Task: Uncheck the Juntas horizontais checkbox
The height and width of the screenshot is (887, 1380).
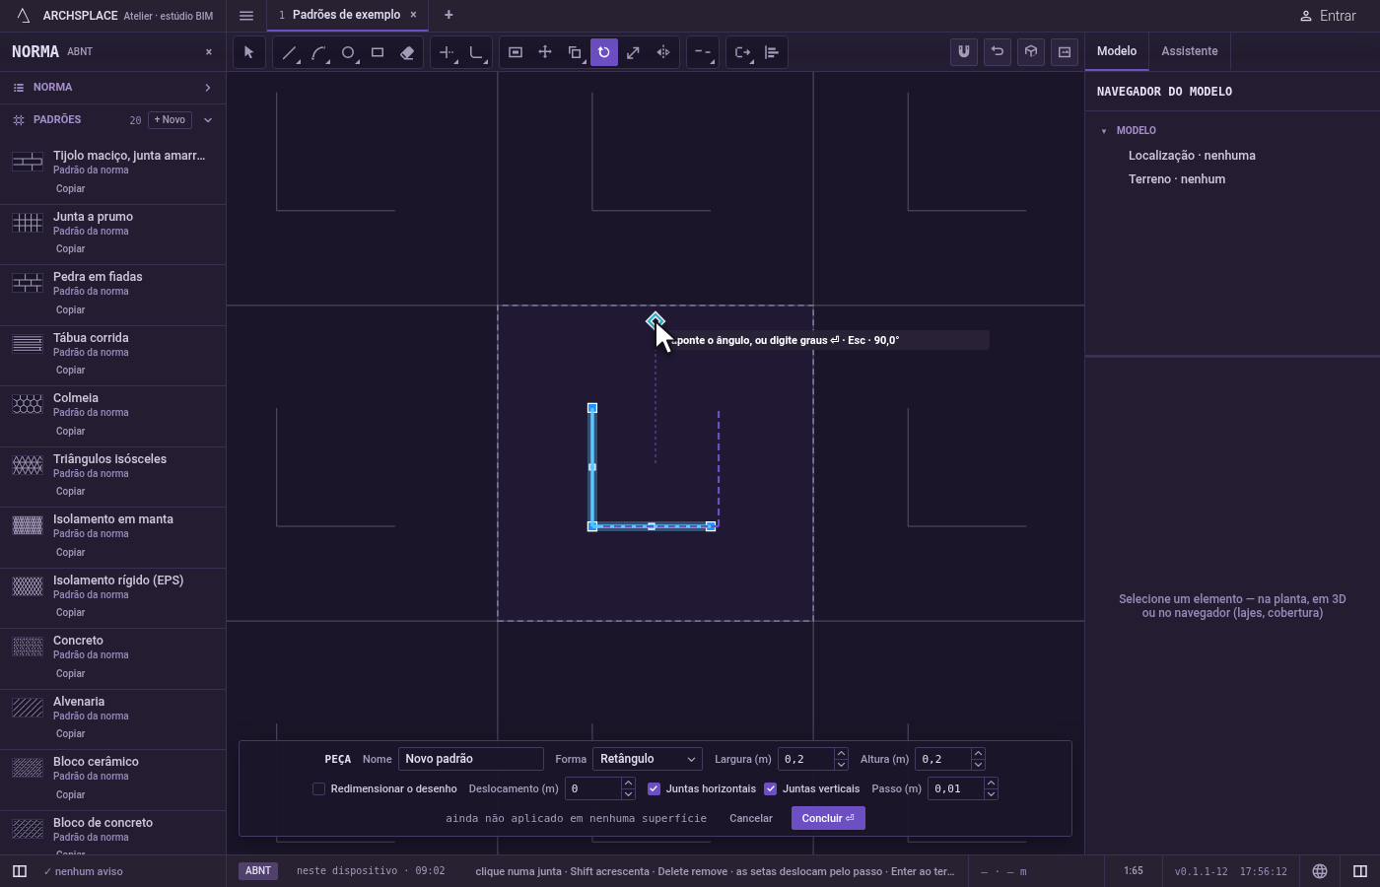Action: [x=654, y=788]
